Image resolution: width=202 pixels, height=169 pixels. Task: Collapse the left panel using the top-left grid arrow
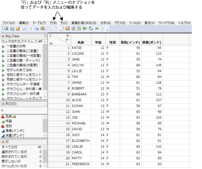50,36
